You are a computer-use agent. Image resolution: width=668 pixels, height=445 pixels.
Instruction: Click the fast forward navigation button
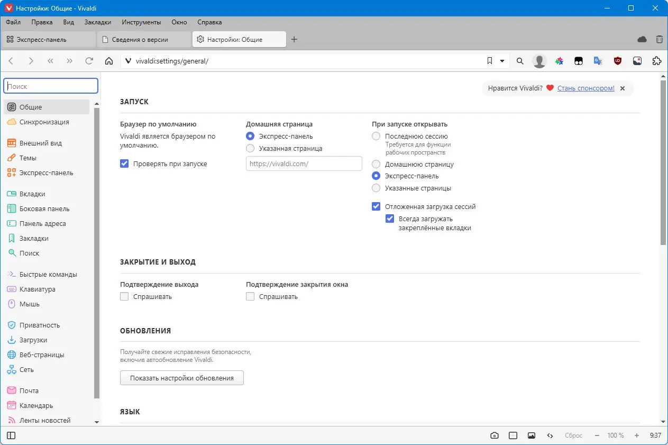[70, 61]
